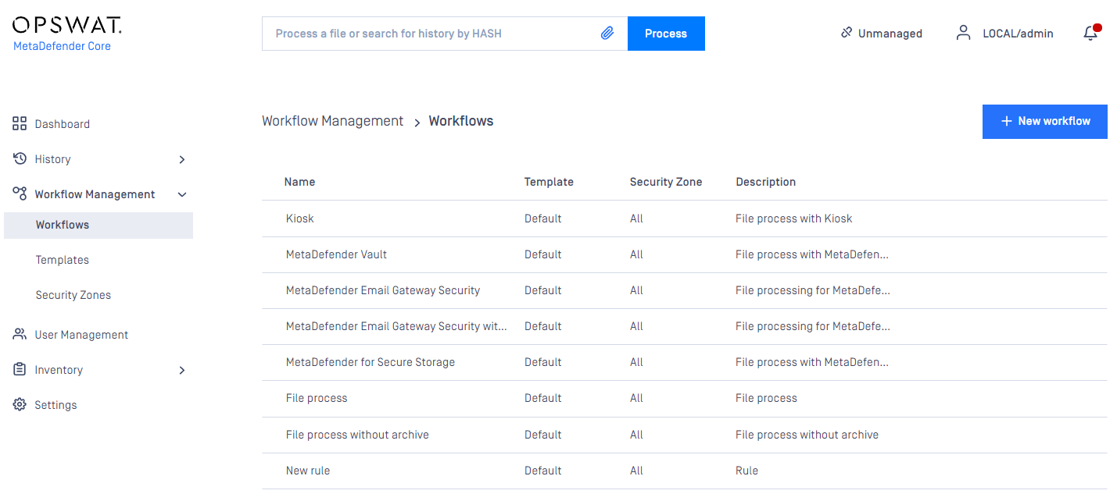Click 'File process with Kiosk' description
1117x501 pixels.
pos(793,219)
